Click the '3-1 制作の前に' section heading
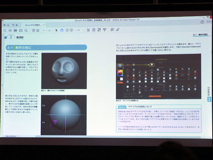 point(46,47)
